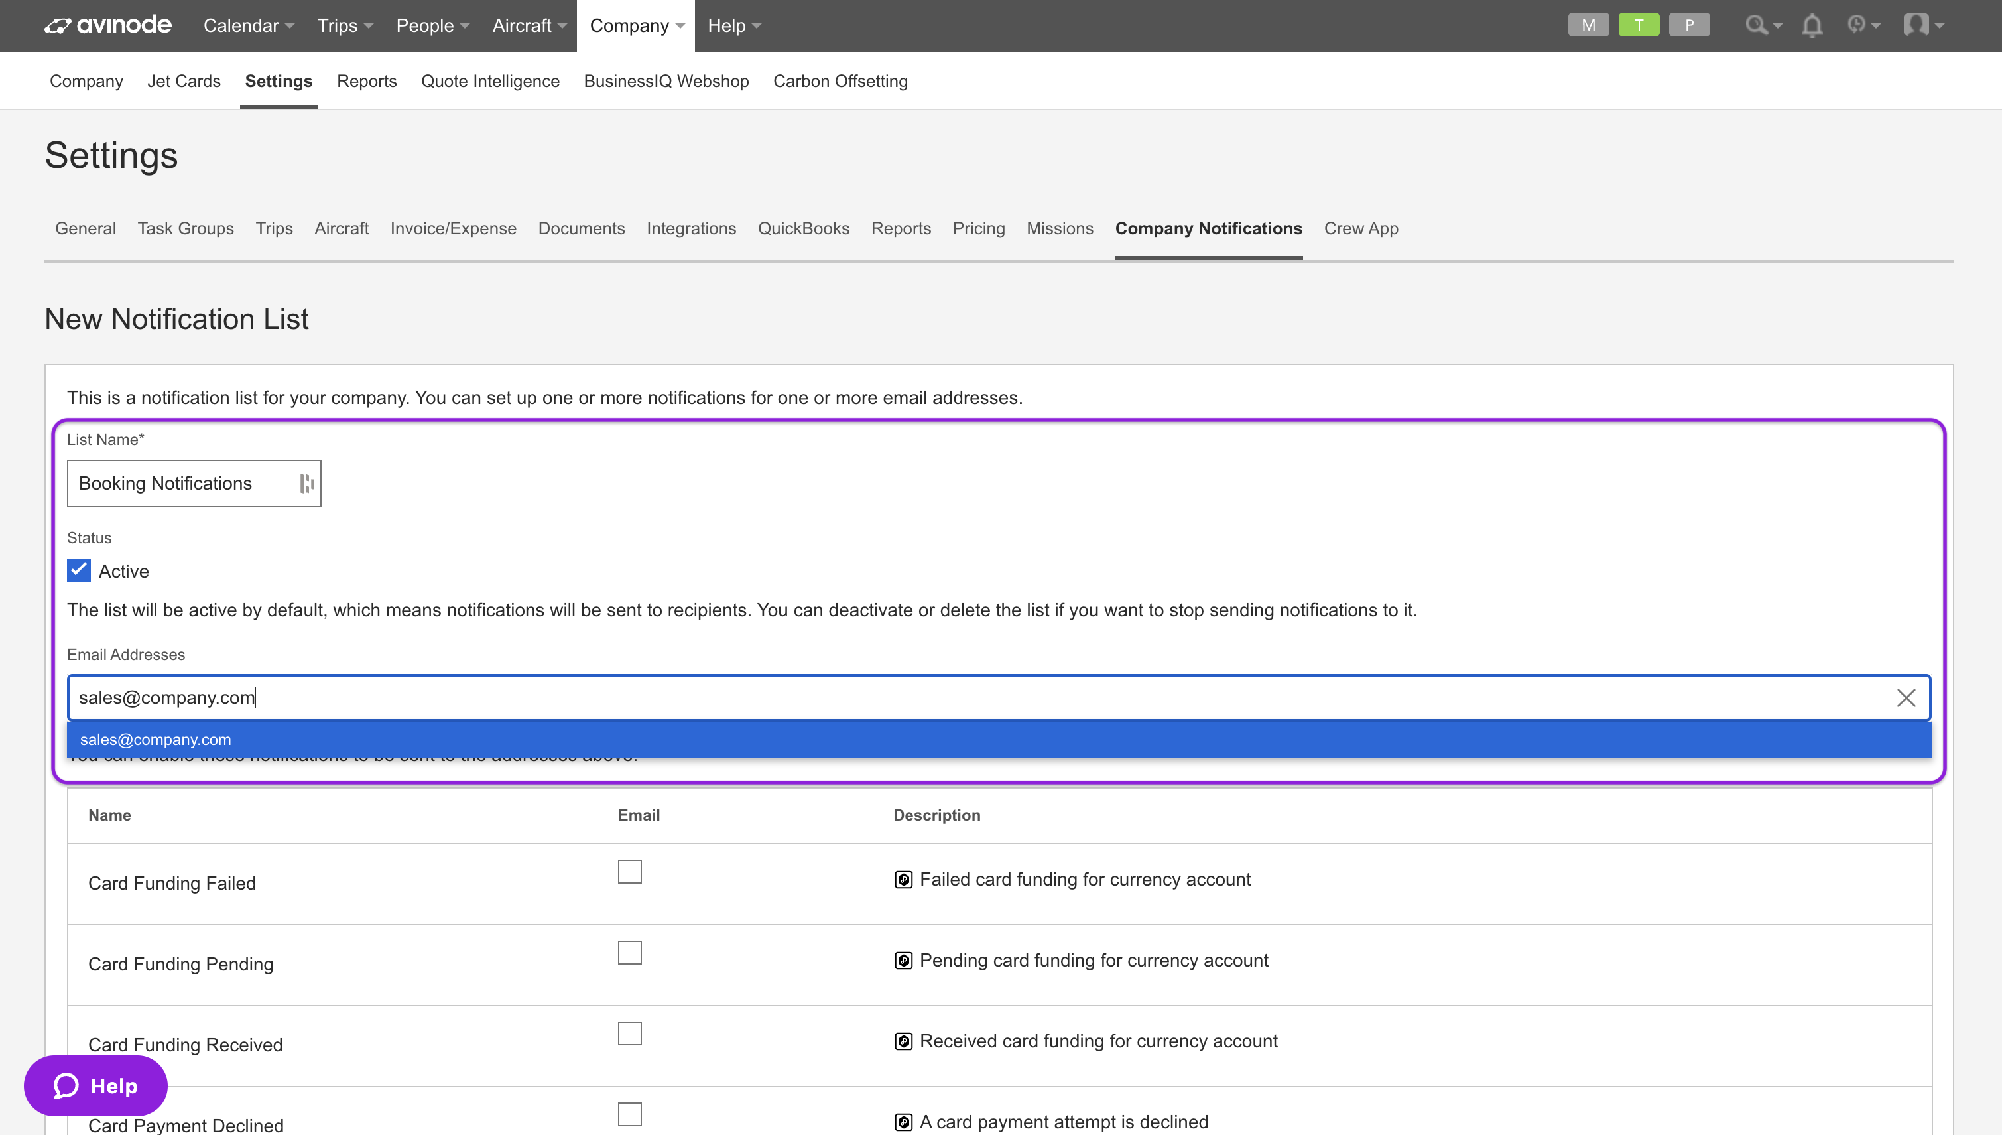
Task: Click the green T badge
Action: [x=1639, y=25]
